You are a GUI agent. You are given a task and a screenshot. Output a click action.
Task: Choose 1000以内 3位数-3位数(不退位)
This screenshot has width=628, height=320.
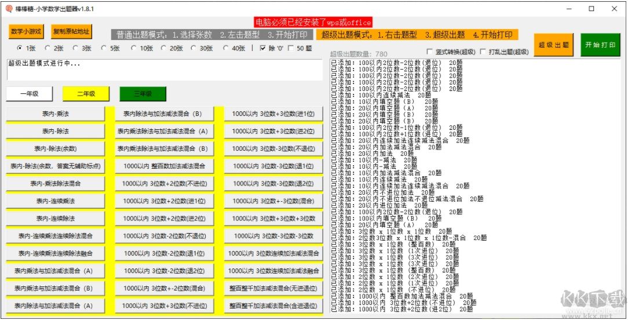coord(273,149)
